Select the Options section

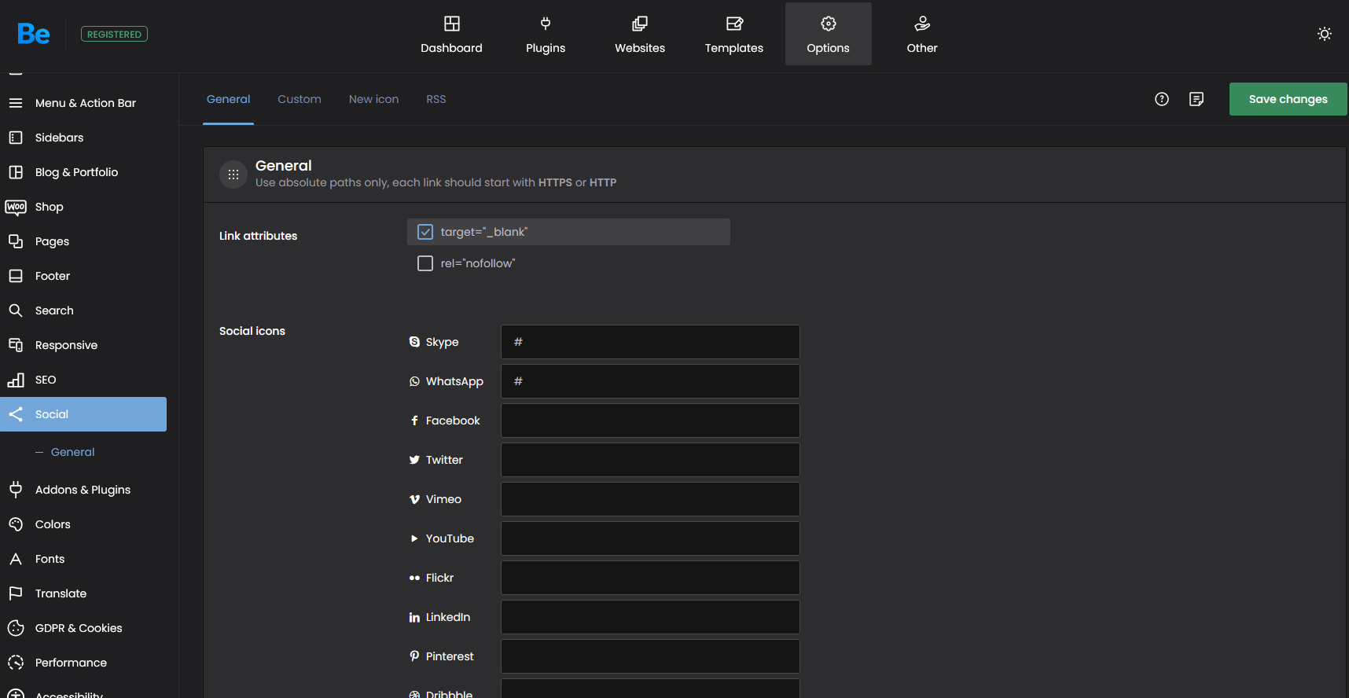coord(829,34)
